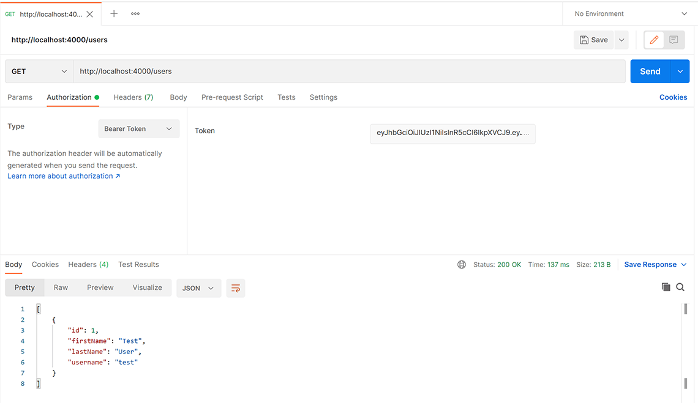
Task: Select the Visualize response mode
Action: coord(147,287)
